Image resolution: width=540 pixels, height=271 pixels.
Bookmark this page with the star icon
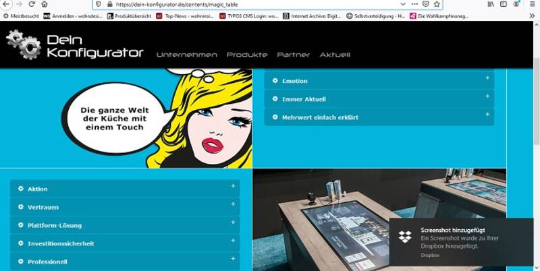click(437, 4)
